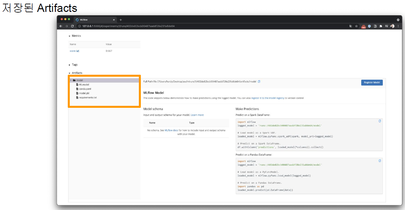Open the translate page icon

point(350,26)
